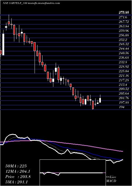Click the 244.44 price axis label

pyautogui.click(x=124, y=49)
